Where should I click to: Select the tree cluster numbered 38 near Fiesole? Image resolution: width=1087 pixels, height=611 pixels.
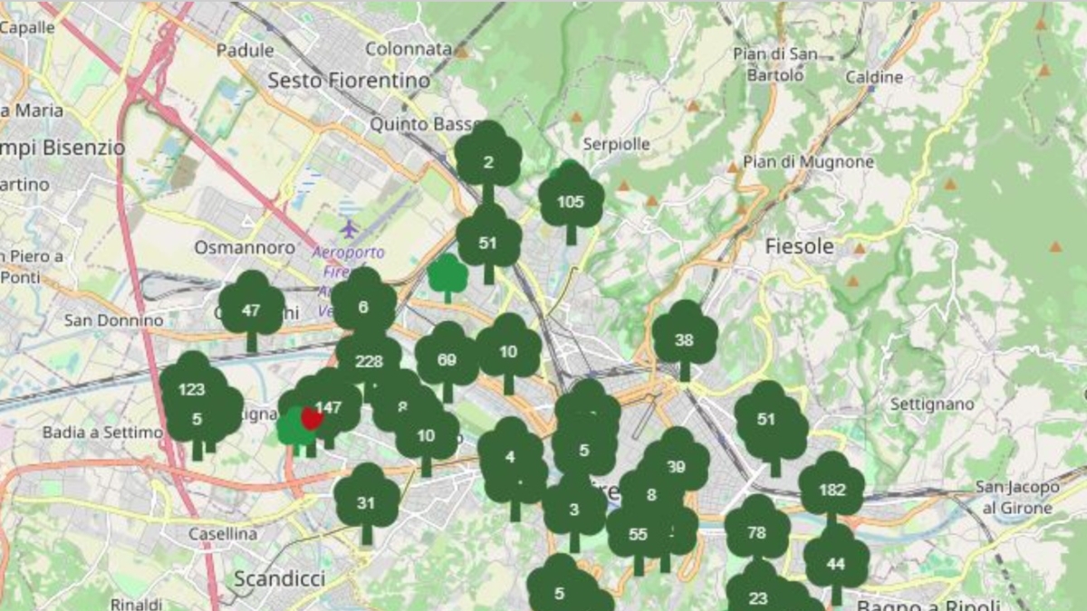[685, 341]
